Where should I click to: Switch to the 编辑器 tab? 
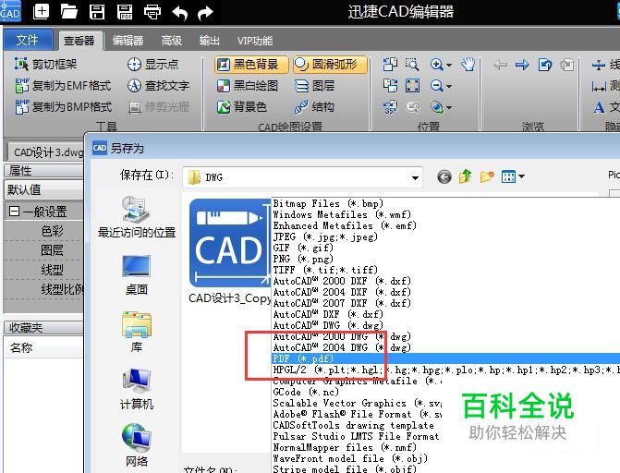click(128, 41)
